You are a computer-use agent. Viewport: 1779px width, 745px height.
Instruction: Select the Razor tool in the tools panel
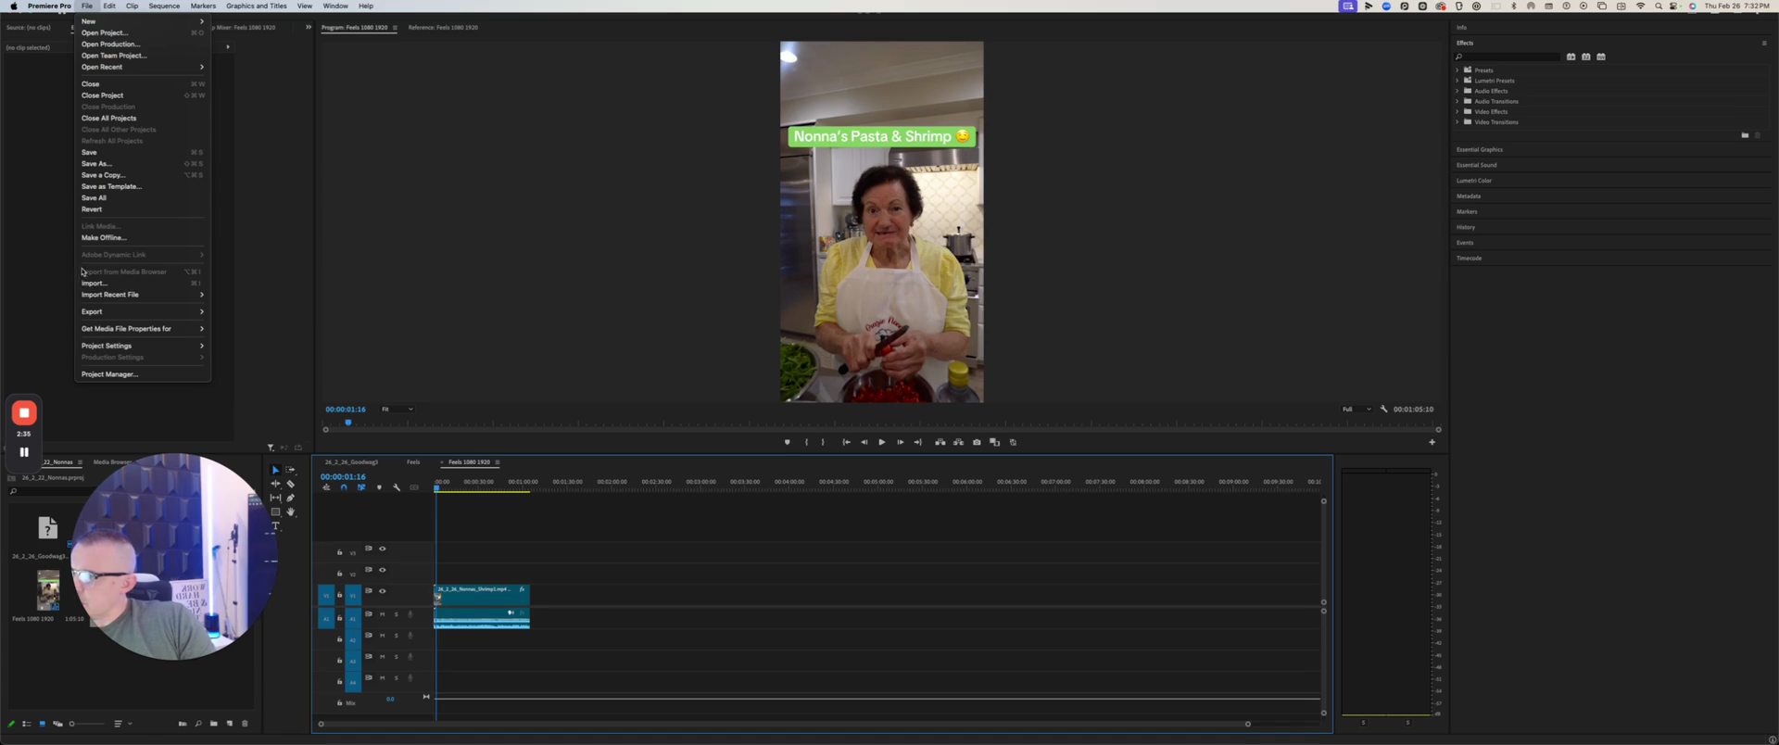[290, 484]
